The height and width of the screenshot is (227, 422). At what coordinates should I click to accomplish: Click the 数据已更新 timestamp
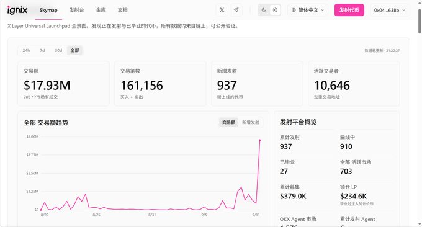pyautogui.click(x=382, y=51)
